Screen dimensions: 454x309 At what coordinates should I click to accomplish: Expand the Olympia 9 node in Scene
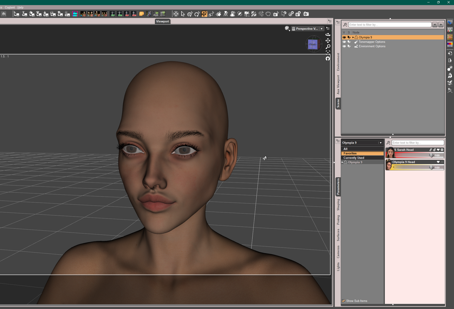(x=353, y=37)
